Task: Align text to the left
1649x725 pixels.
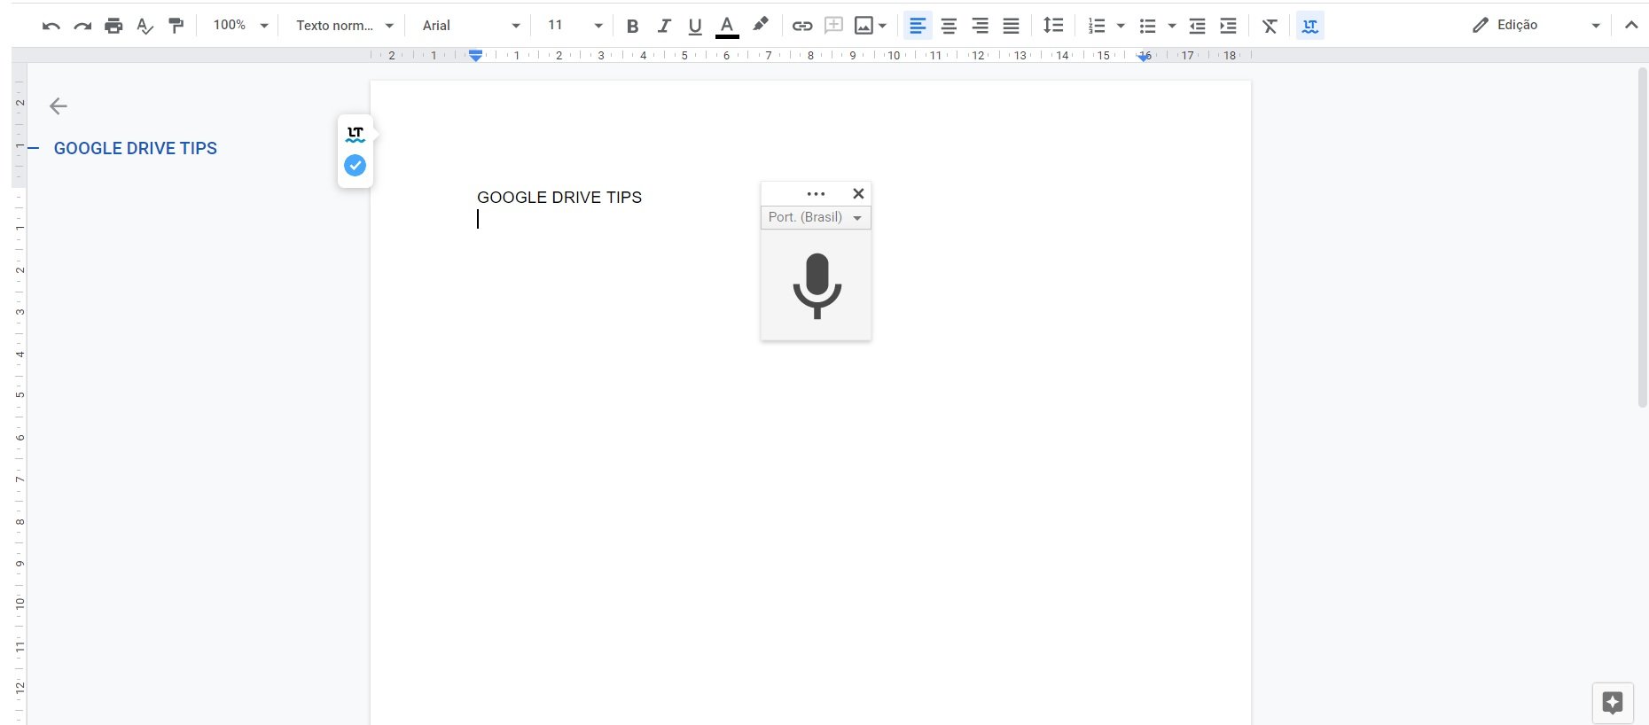Action: tap(918, 26)
